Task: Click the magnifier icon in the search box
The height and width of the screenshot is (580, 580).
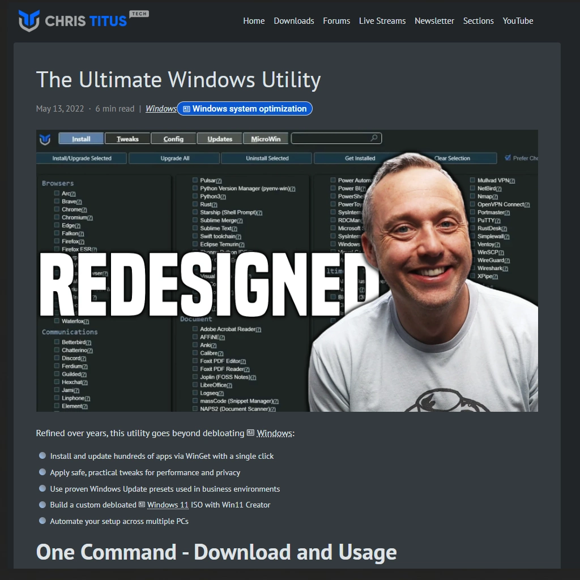Action: (374, 138)
